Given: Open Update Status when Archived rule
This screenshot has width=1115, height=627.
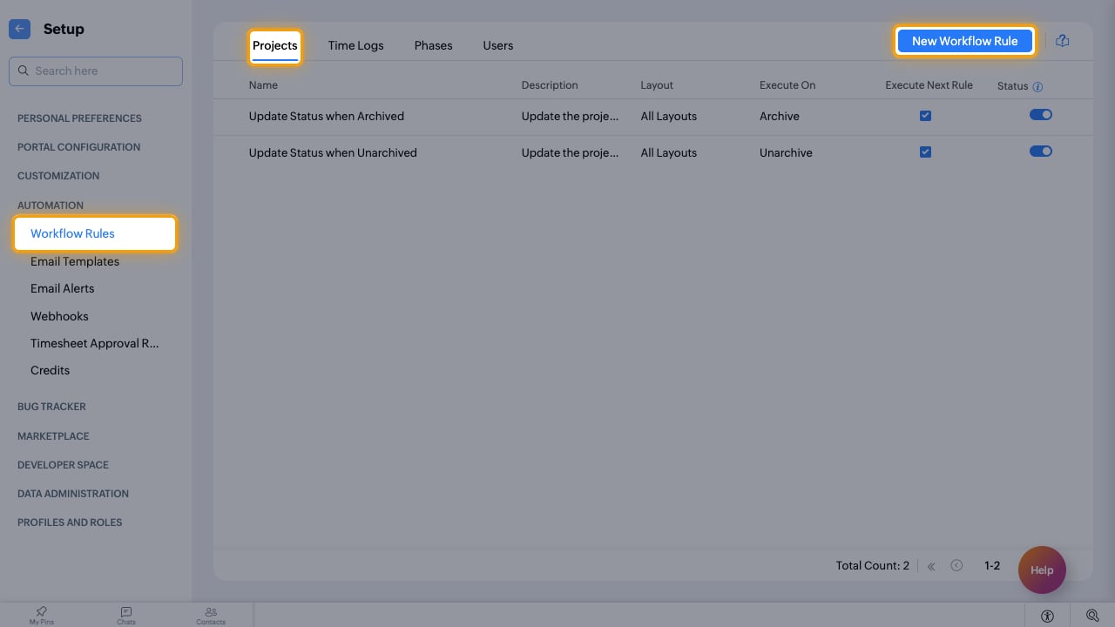Looking at the screenshot, I should (x=327, y=116).
